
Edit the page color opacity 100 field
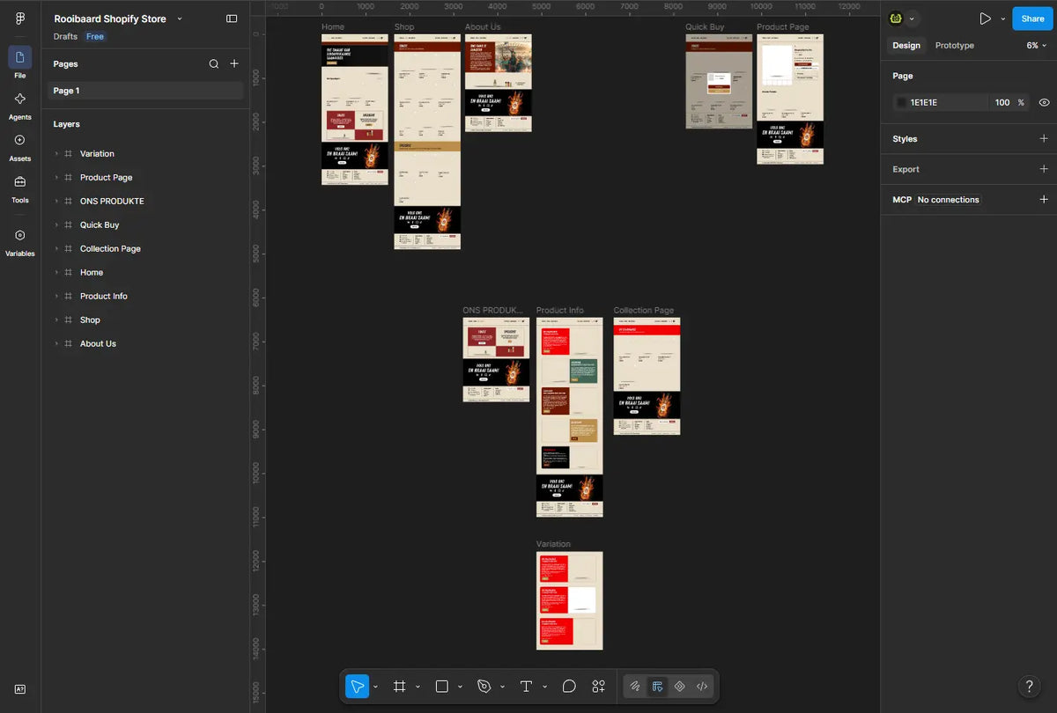(1002, 103)
